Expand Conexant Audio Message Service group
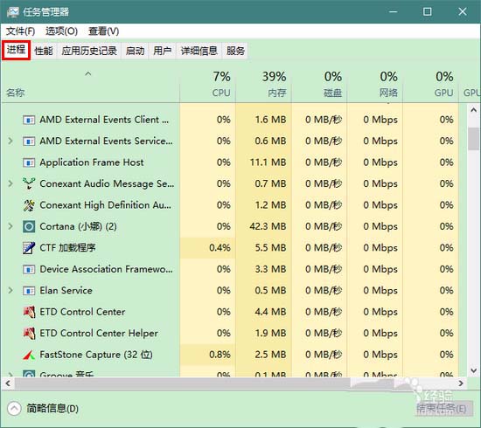The height and width of the screenshot is (428, 481). tap(10, 183)
